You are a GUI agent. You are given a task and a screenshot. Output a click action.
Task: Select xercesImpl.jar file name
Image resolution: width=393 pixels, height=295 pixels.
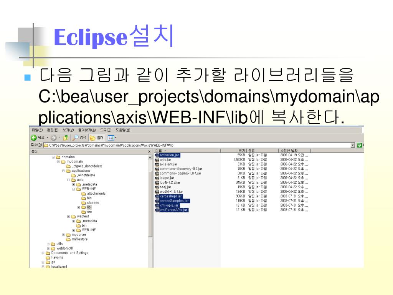(171, 196)
